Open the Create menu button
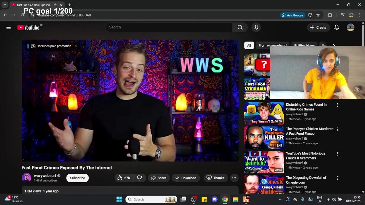This screenshot has height=205, width=365. click(318, 27)
